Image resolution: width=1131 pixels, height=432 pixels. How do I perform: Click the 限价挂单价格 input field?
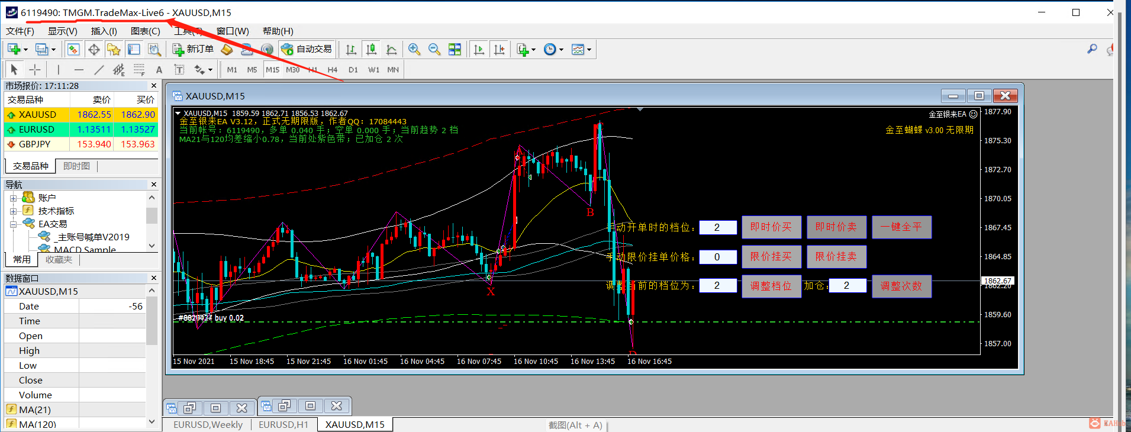click(718, 257)
